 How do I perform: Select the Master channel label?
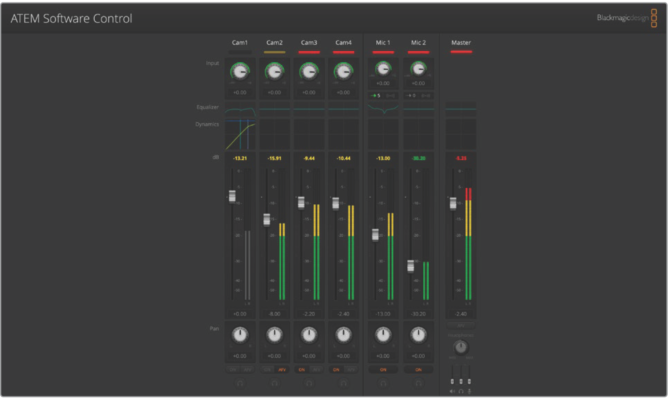pos(461,43)
